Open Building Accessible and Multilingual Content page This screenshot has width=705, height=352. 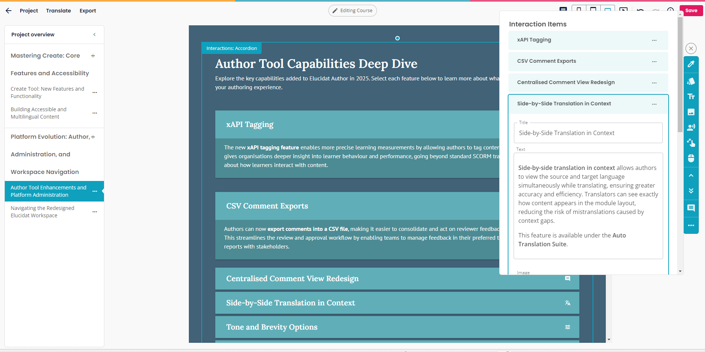pos(39,113)
